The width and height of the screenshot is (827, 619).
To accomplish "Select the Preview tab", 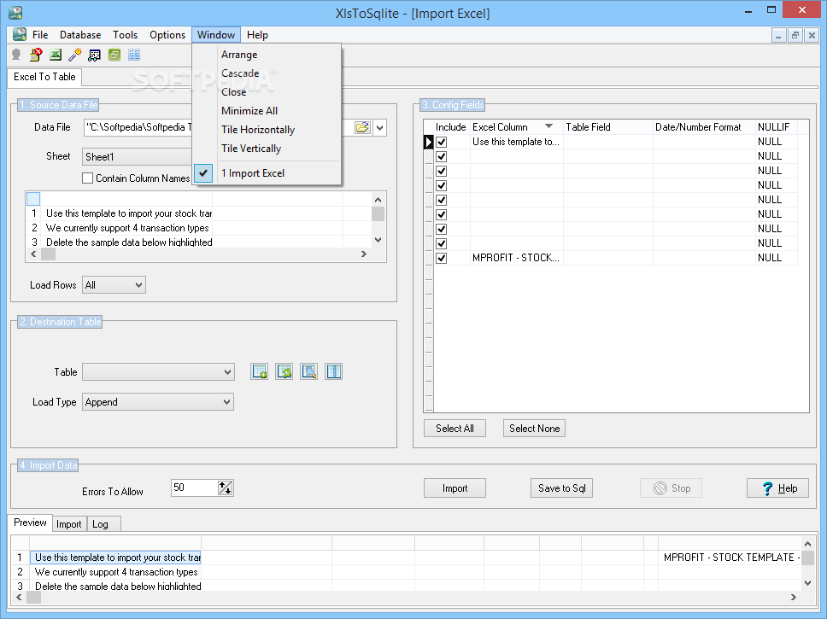I will pos(30,523).
